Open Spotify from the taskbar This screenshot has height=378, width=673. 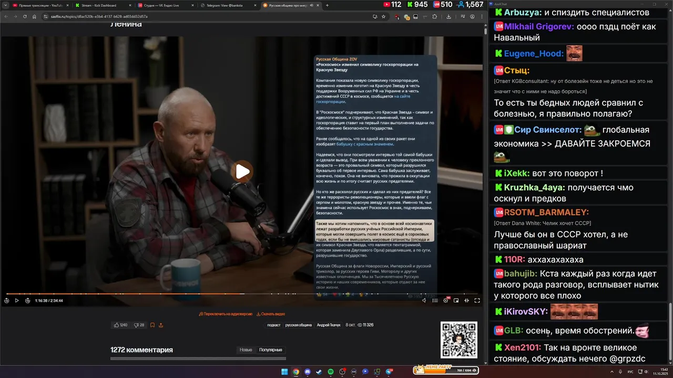coord(331,372)
